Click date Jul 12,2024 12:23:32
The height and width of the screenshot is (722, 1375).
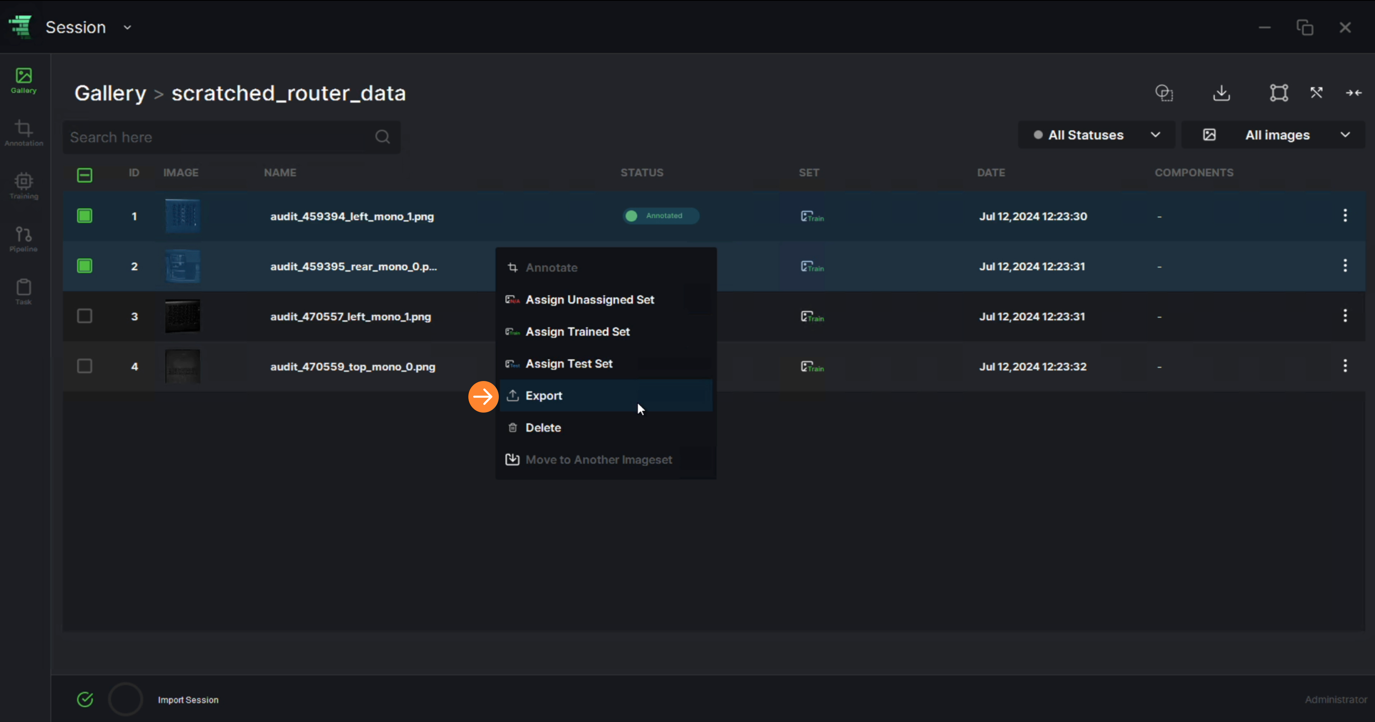[x=1032, y=366]
